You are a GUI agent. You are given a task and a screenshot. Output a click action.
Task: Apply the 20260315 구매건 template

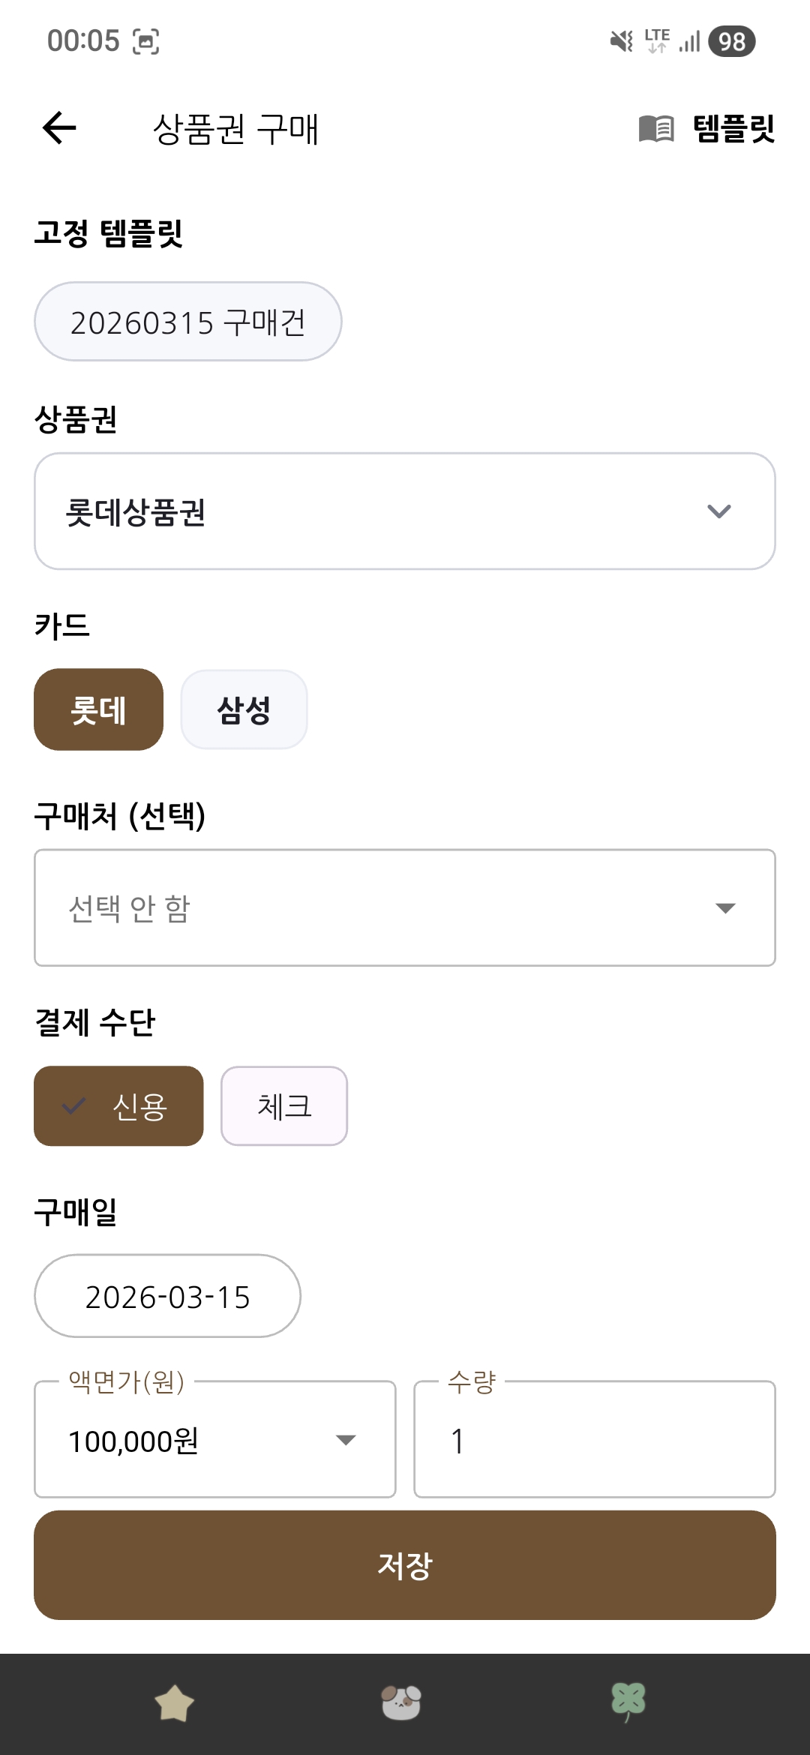point(187,322)
